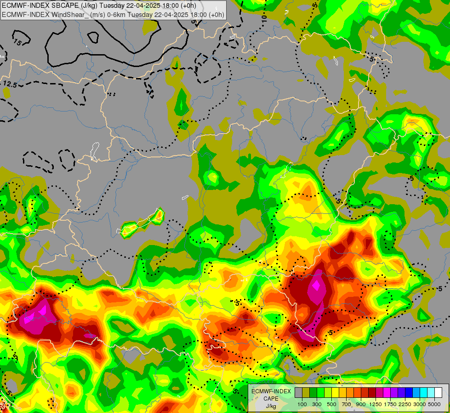Click the legend label 900

click(361, 404)
